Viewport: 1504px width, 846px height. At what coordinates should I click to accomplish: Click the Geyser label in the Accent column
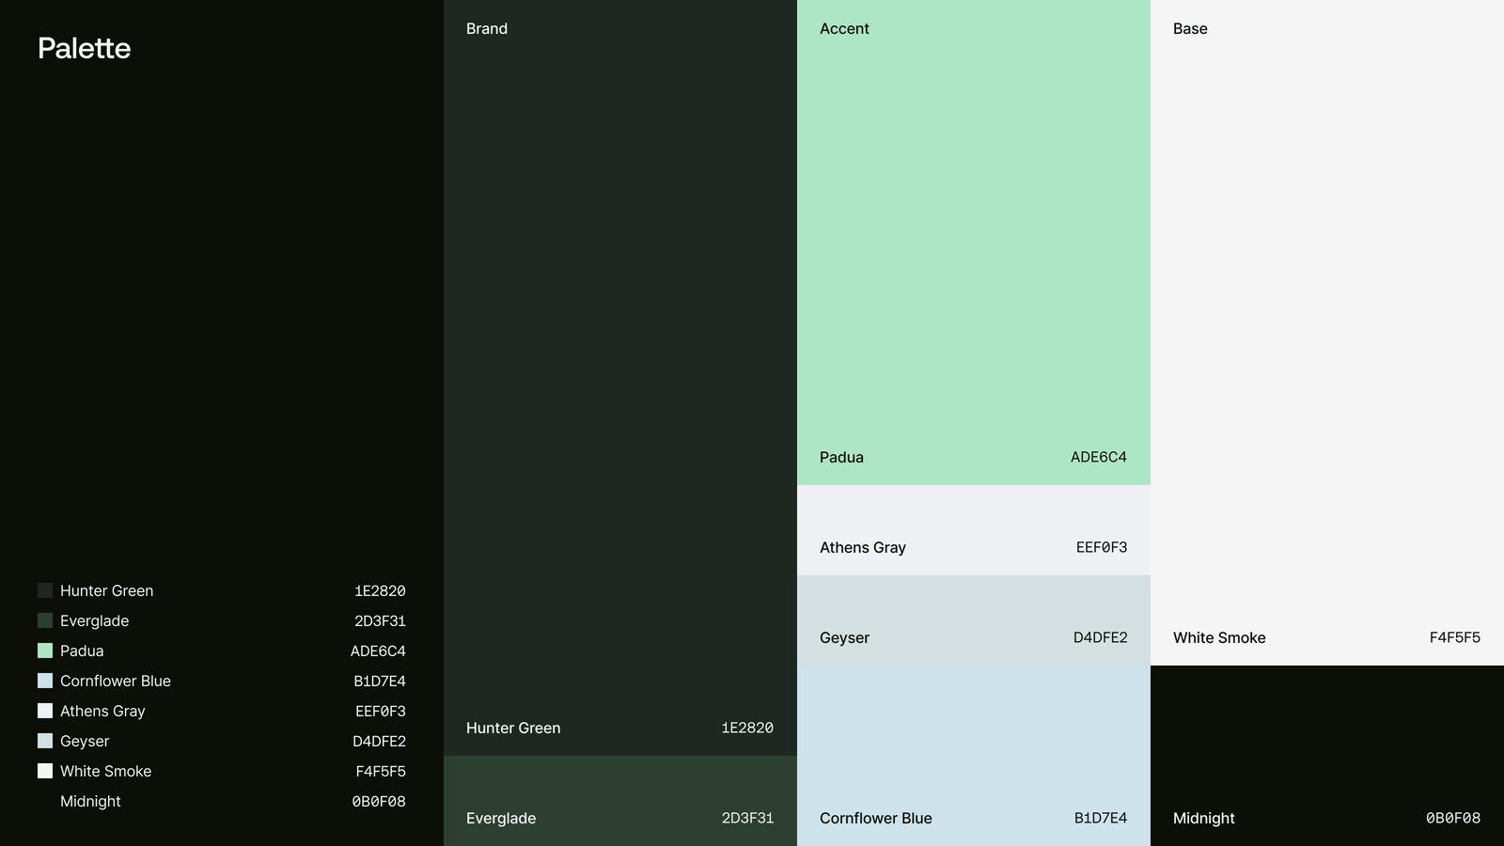(844, 637)
